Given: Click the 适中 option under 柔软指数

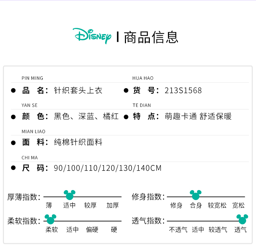Looking at the screenshot, I should [x=72, y=230].
